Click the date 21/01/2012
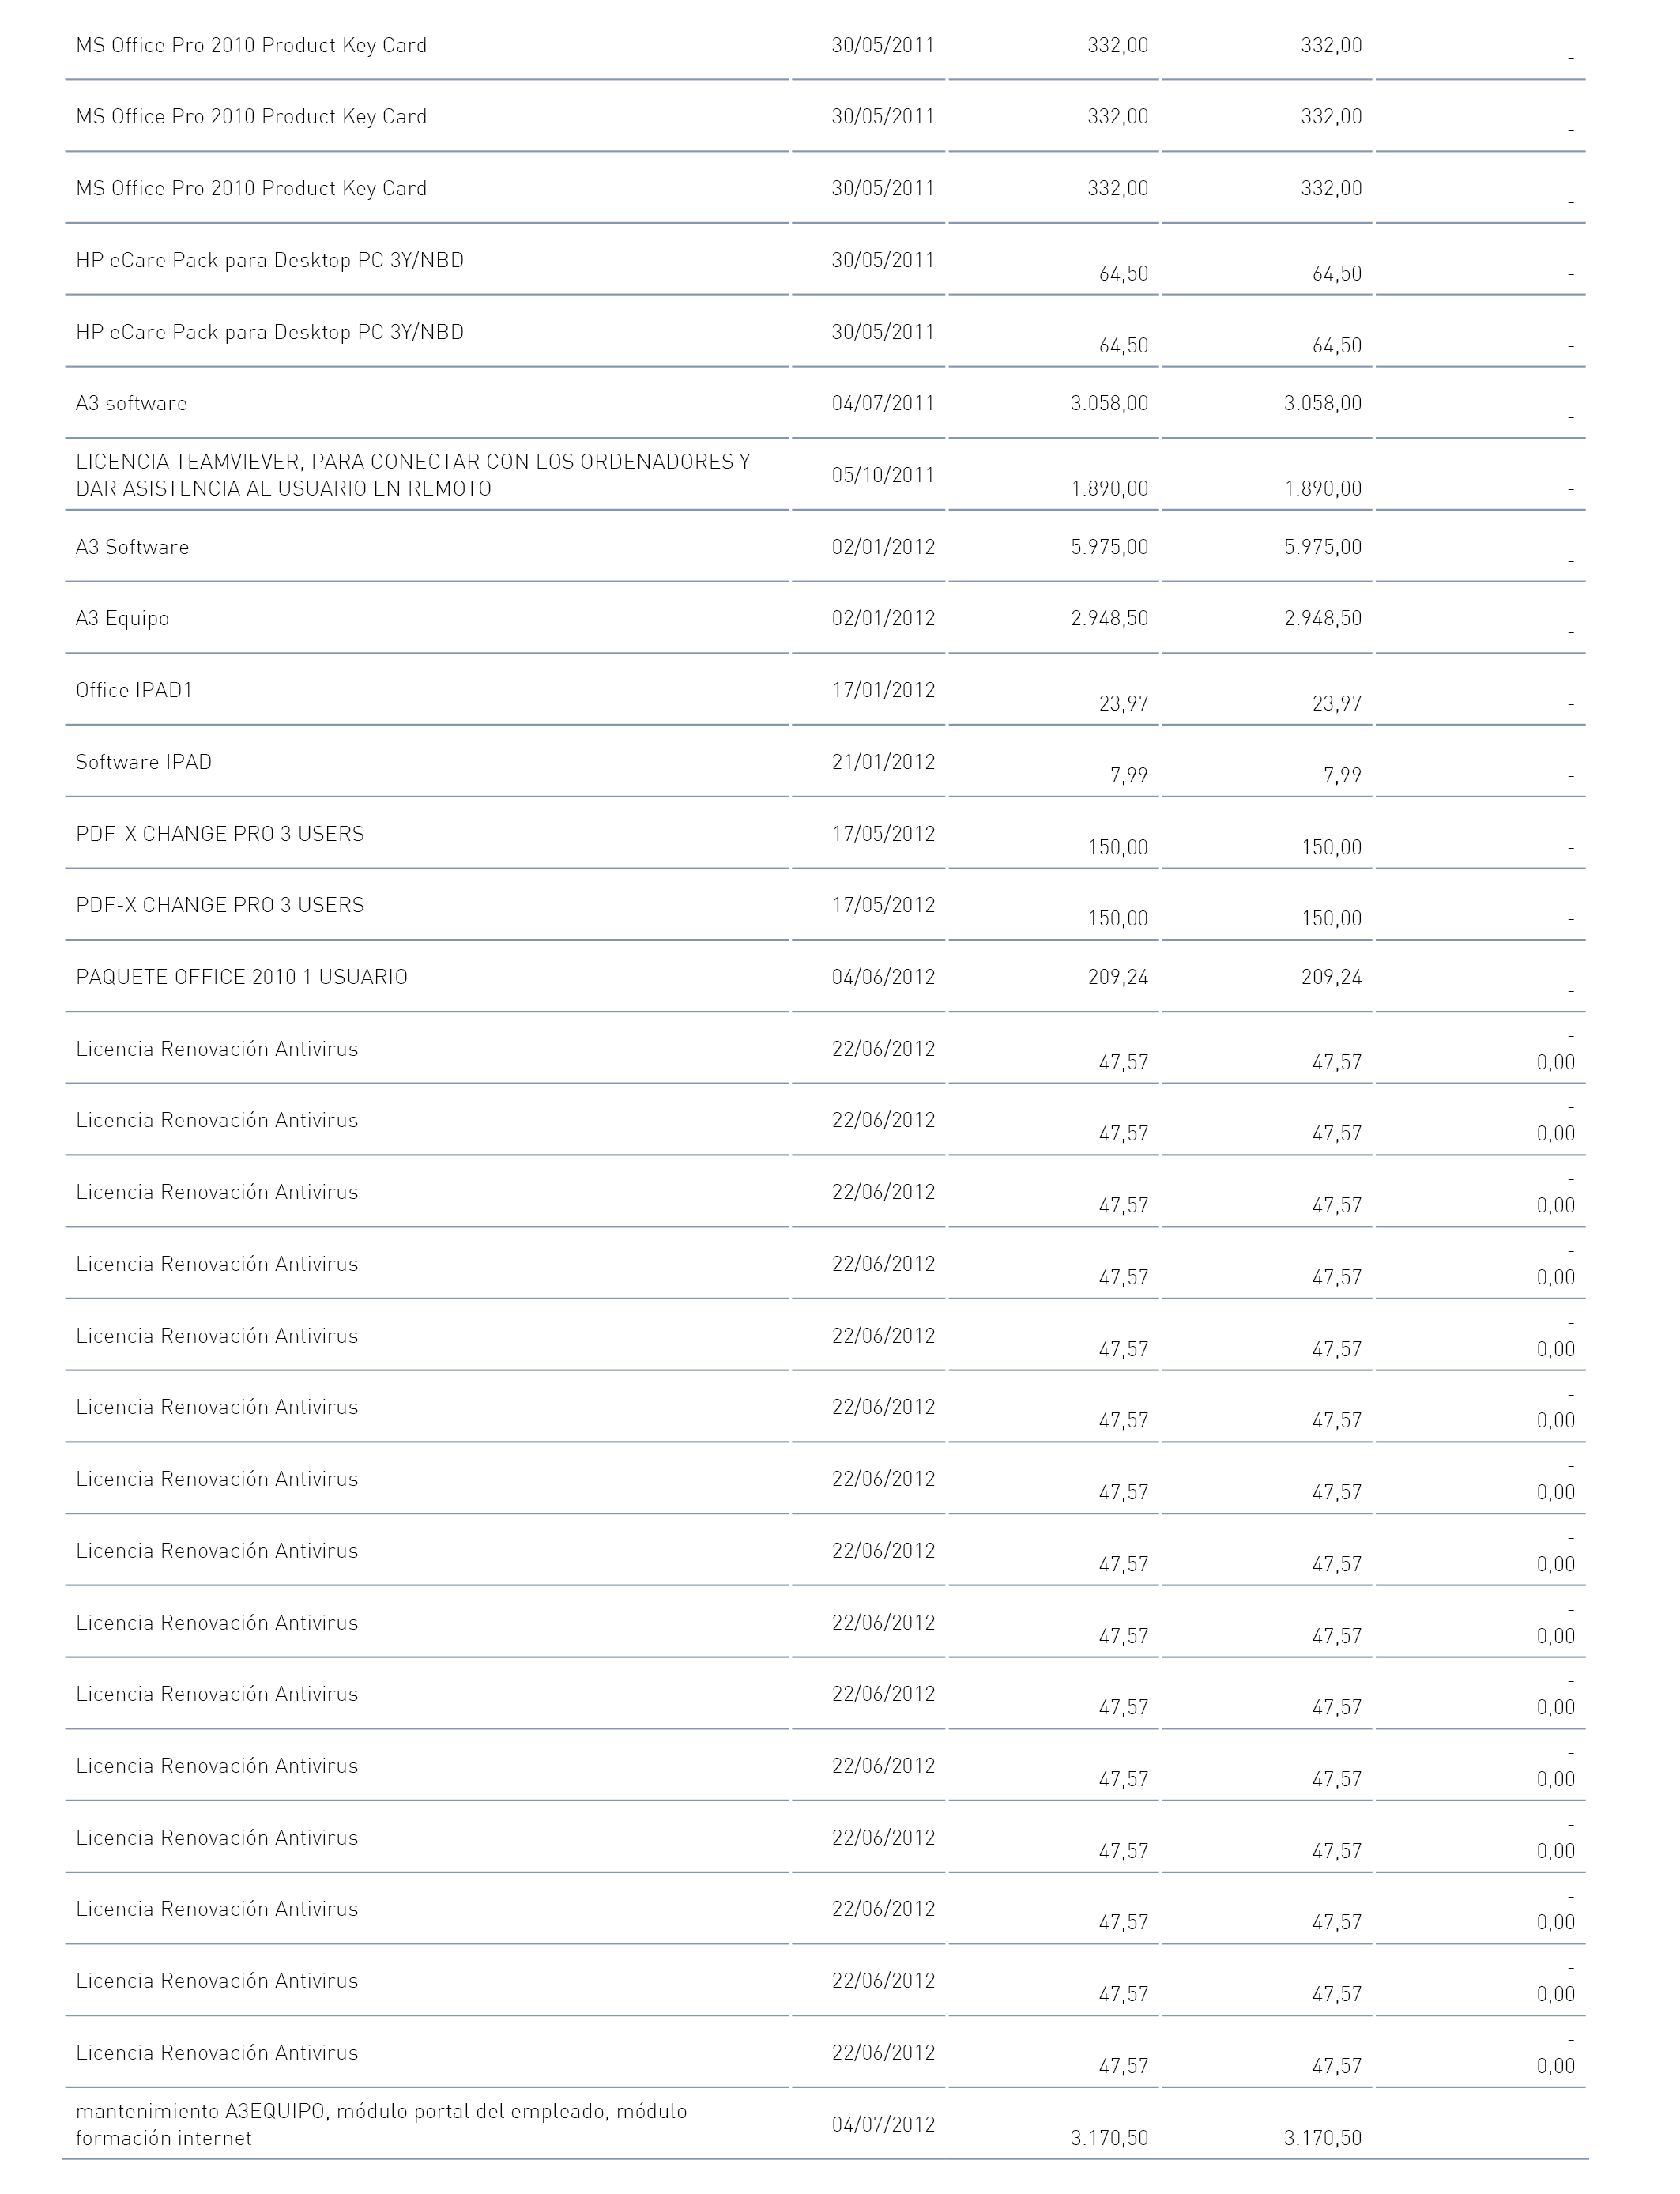The width and height of the screenshot is (1680, 2194). coord(883,762)
